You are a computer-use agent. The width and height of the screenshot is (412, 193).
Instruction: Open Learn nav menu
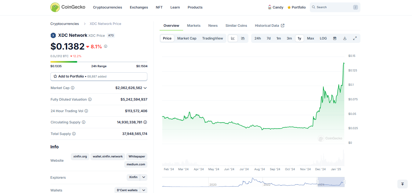tap(175, 7)
